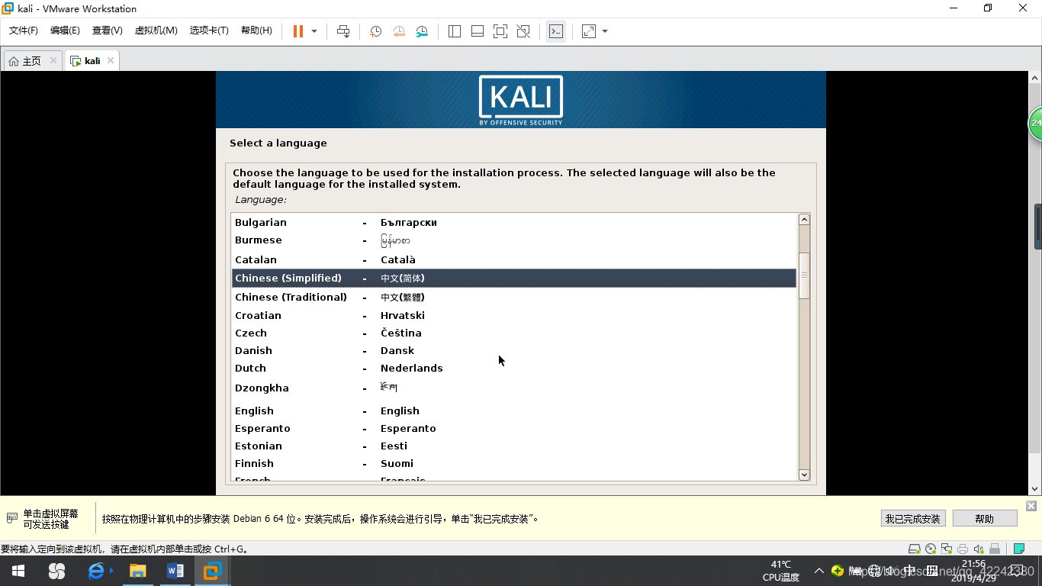Toggle the library sidebar panel icon
Image resolution: width=1042 pixels, height=586 pixels.
click(454, 31)
